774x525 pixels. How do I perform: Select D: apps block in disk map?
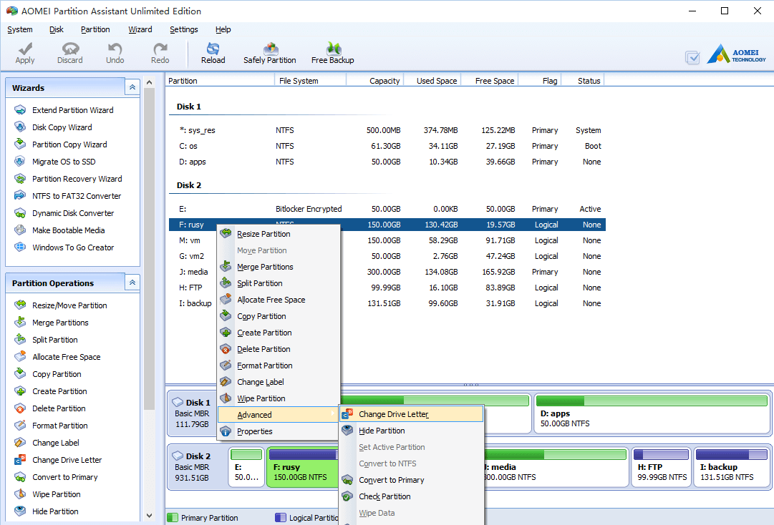click(652, 413)
